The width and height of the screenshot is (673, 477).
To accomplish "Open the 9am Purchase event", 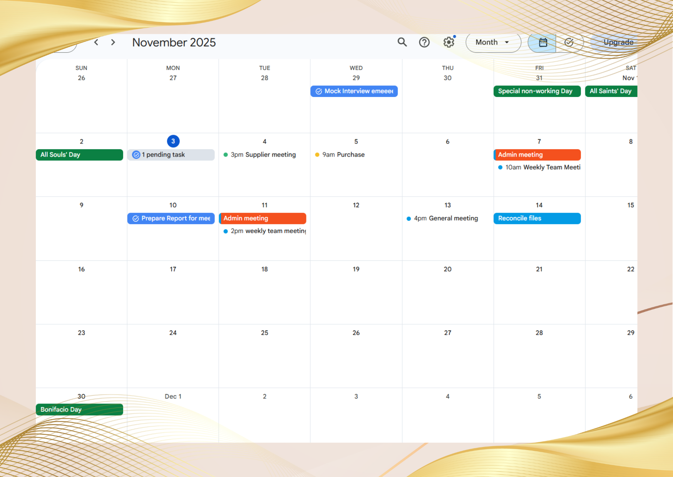I will (x=343, y=155).
